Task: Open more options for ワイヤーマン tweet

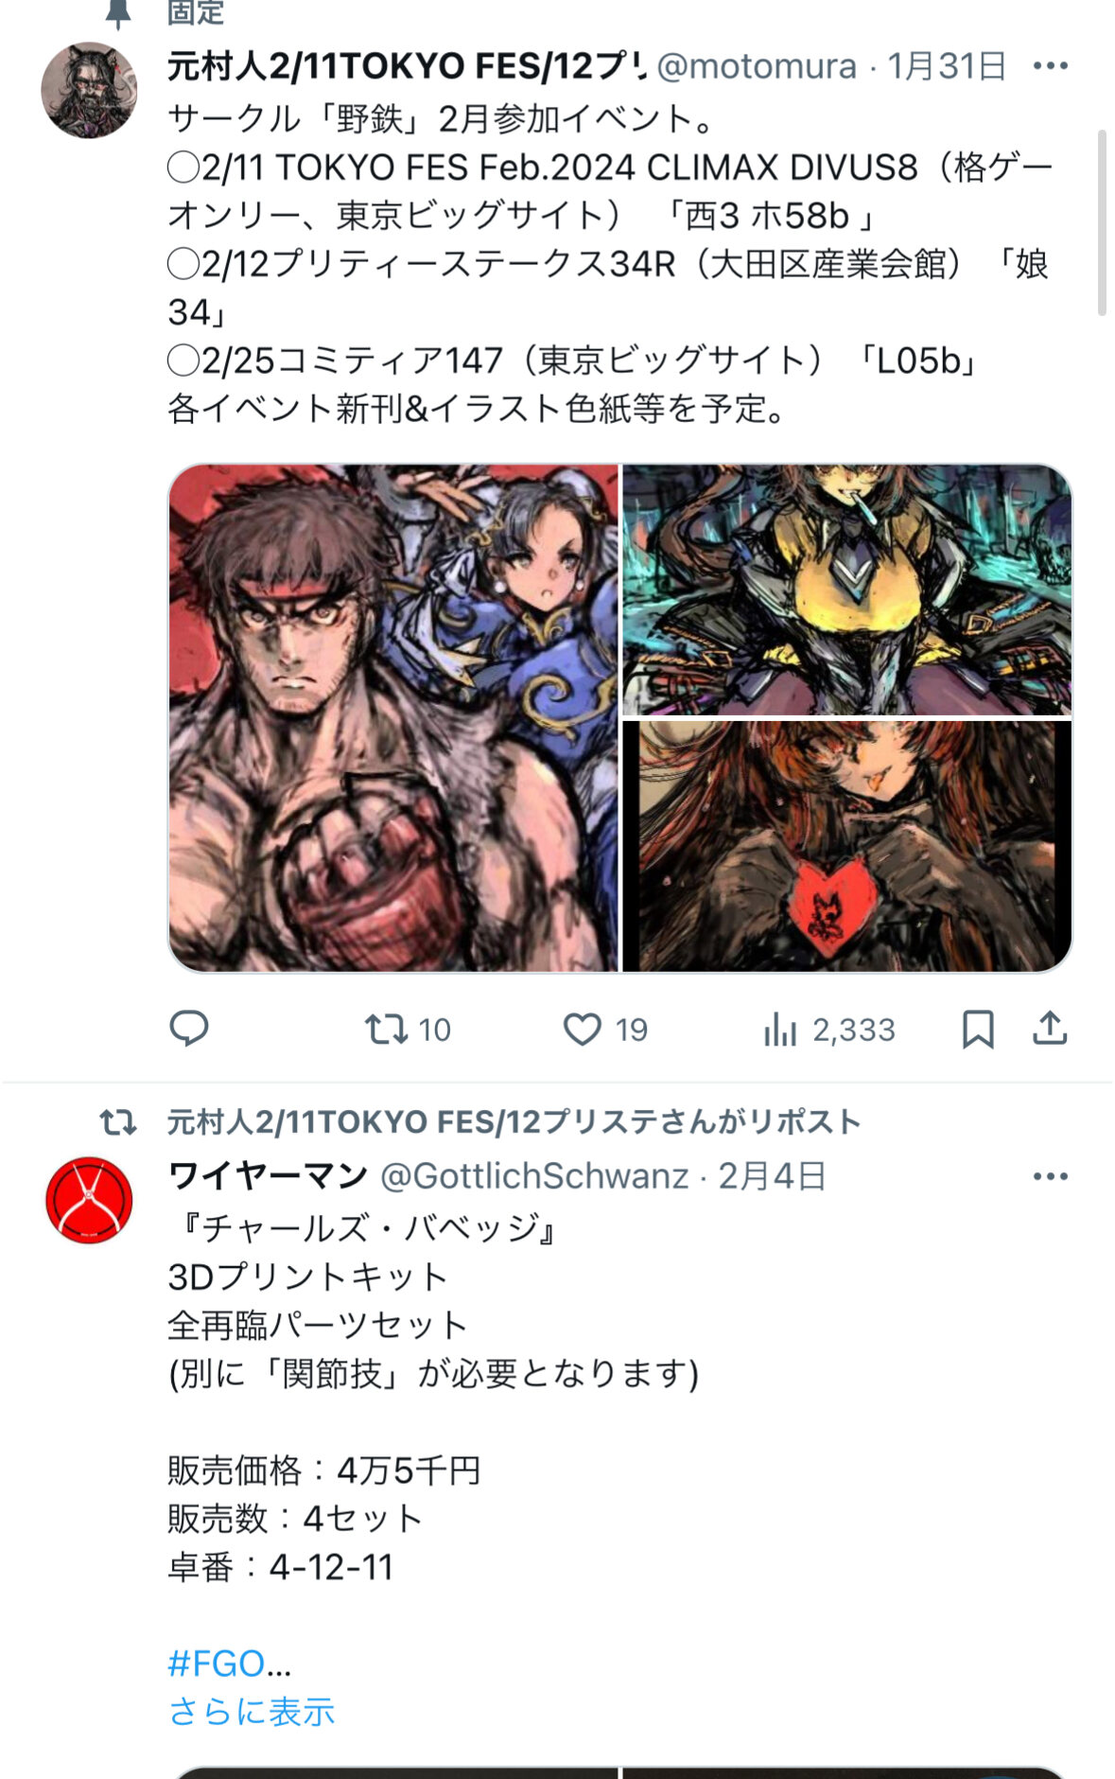Action: (x=1050, y=1176)
